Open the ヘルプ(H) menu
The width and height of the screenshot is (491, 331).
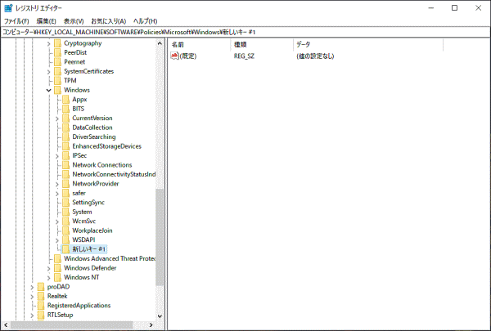(x=145, y=21)
